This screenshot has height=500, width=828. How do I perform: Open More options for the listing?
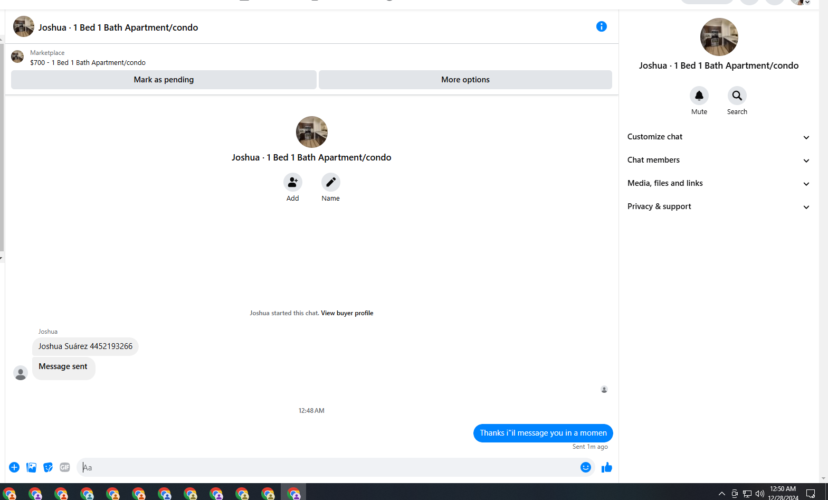click(x=465, y=80)
